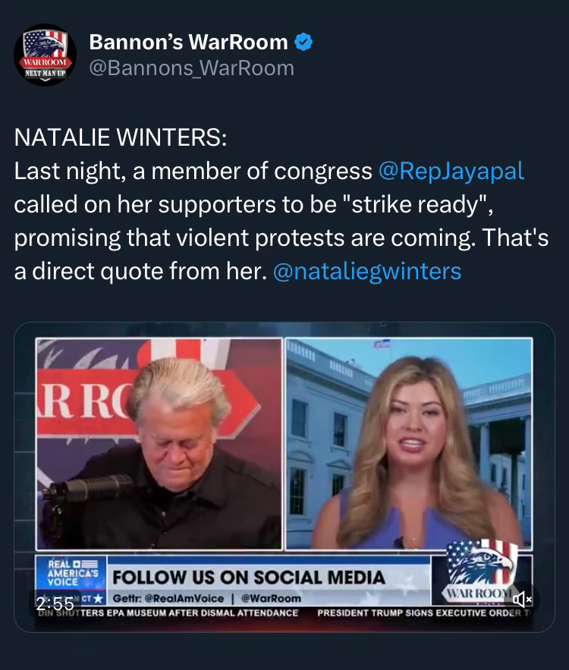Play the embedded War Room video
This screenshot has height=670, width=569.
coord(284,477)
